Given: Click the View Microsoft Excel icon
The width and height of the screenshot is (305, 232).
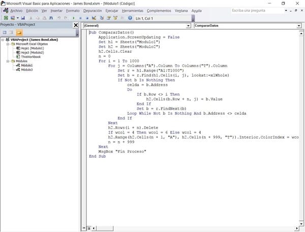Looking at the screenshot, I should pos(5,18).
